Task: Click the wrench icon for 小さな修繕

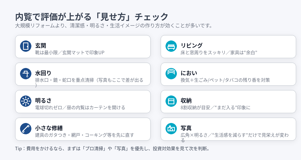Action: tap(26, 129)
